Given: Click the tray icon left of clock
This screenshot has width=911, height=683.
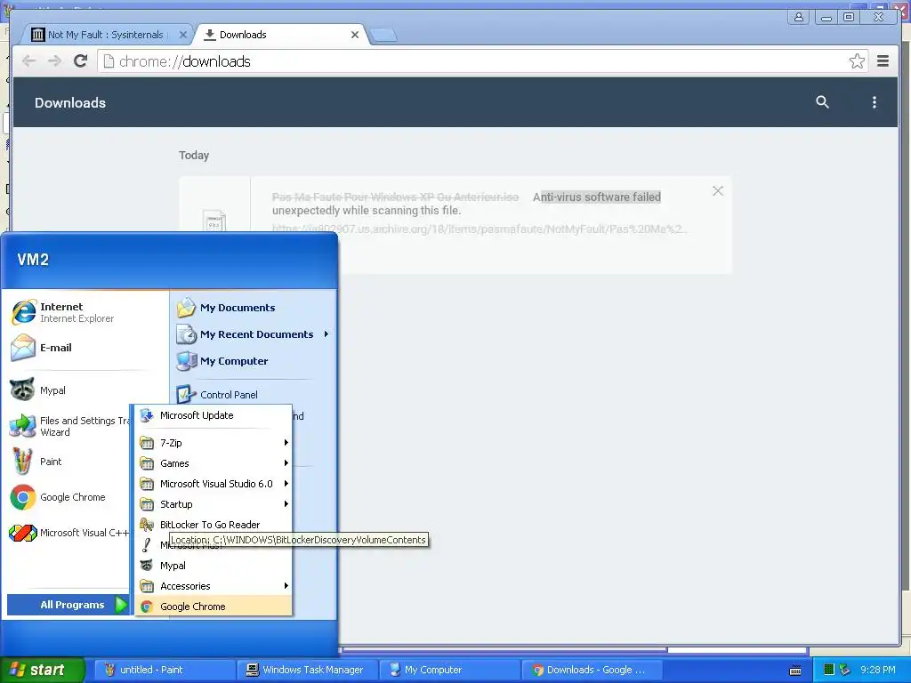Looking at the screenshot, I should point(845,670).
